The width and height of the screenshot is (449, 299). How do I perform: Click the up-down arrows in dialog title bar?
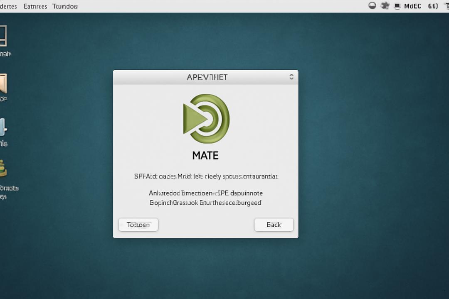coord(291,77)
